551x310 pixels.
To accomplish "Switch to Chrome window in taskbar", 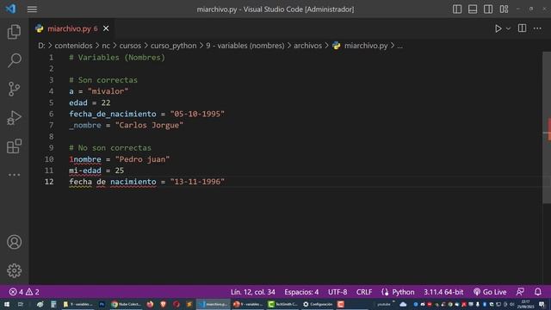I will 126,304.
